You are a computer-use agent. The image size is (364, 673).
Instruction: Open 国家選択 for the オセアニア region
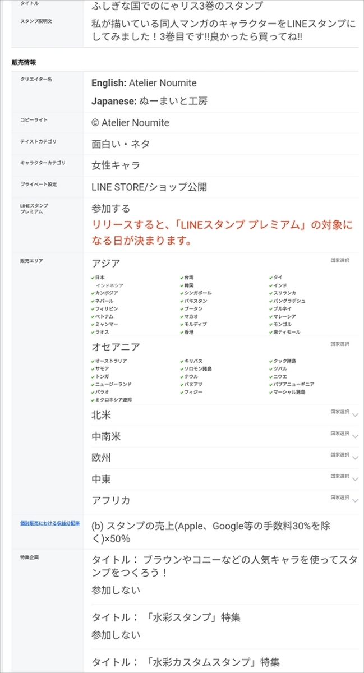339,344
